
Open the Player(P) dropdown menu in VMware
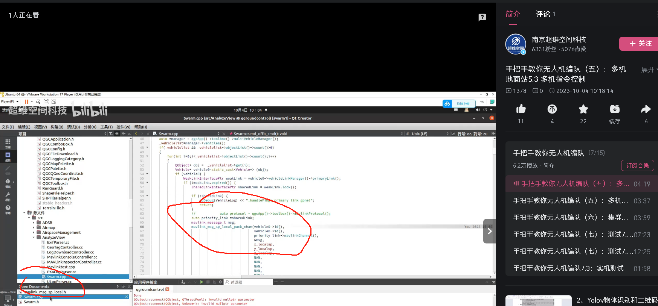click(x=10, y=101)
